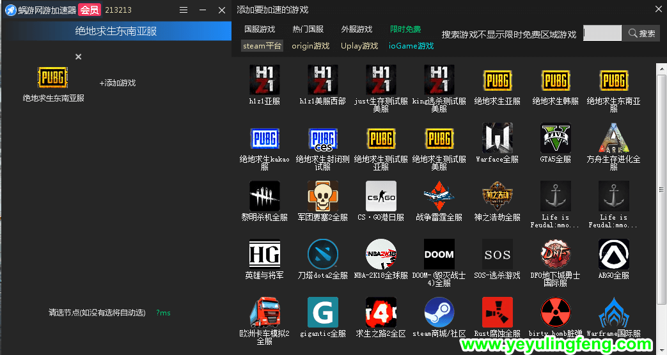Click the 213213 account number

click(x=118, y=10)
